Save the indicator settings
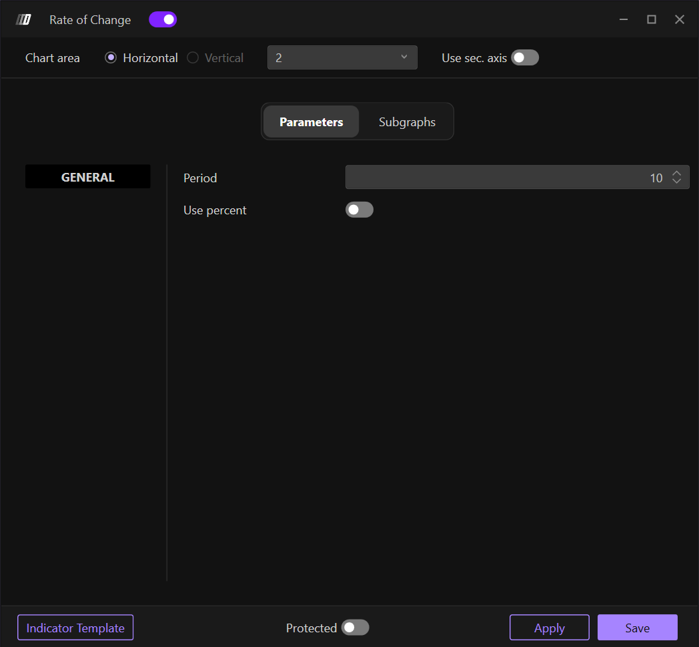Viewport: 699px width, 647px height. [x=637, y=628]
